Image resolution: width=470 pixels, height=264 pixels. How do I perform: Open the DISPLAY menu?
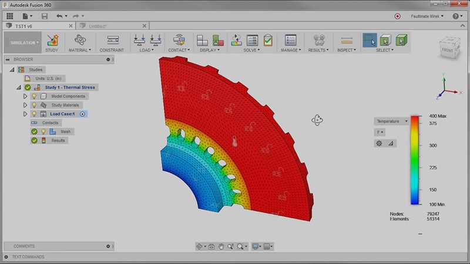(x=210, y=50)
